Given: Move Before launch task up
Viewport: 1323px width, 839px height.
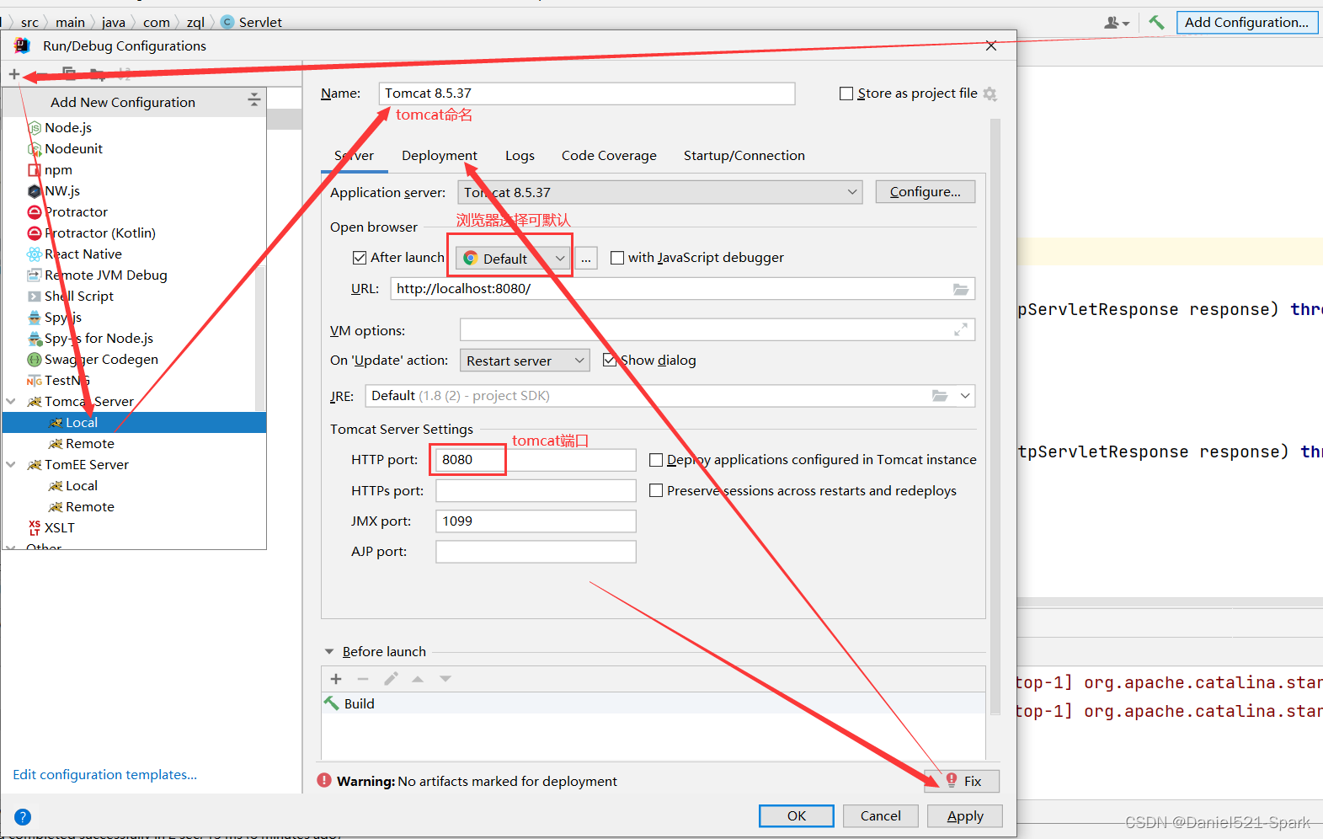Looking at the screenshot, I should [x=418, y=678].
